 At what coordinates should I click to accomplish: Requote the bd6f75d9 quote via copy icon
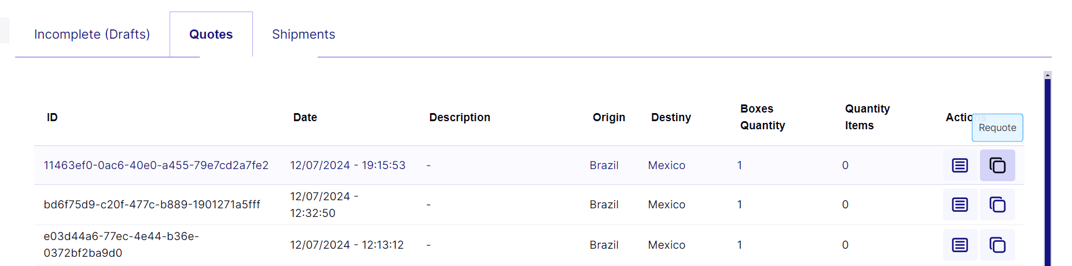[997, 205]
